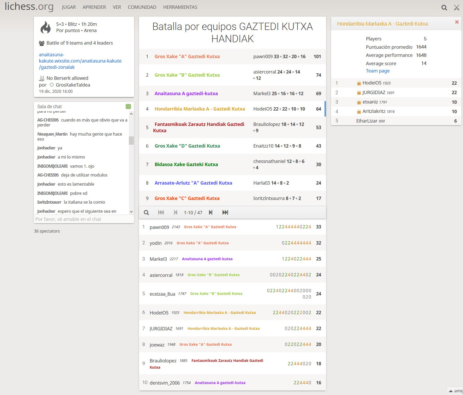The image size is (463, 395).
Task: Jump to first standings page
Action: (x=161, y=212)
